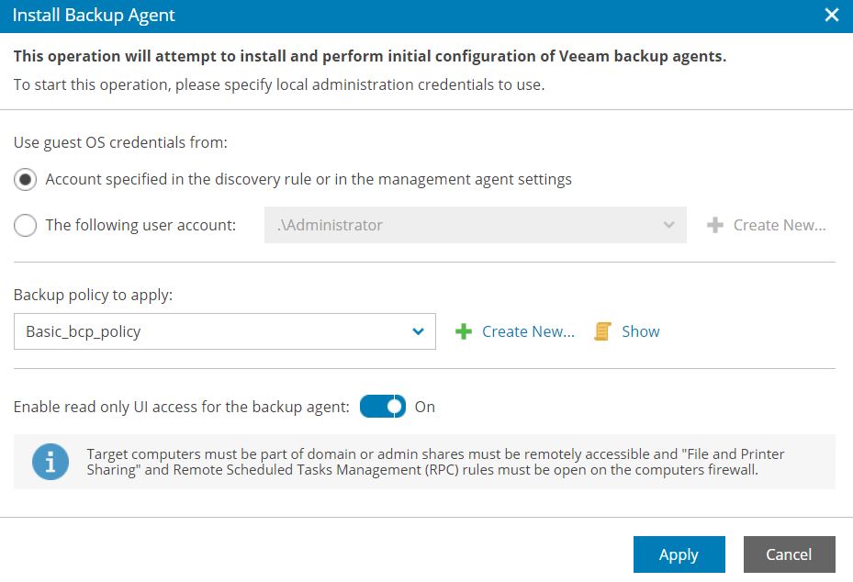
Task: Click the blue 'Create New...' policy link
Action: [x=528, y=331]
